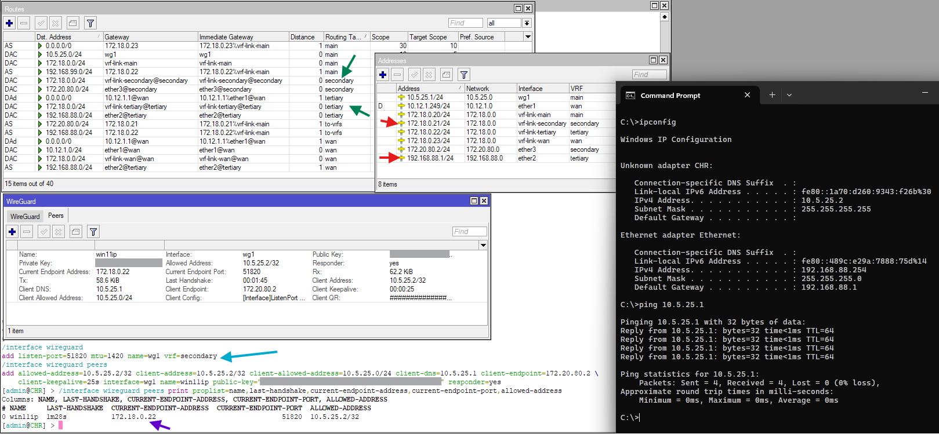Open filter funnel in Addresses toolbar
Image resolution: width=939 pixels, height=434 pixels.
464,75
